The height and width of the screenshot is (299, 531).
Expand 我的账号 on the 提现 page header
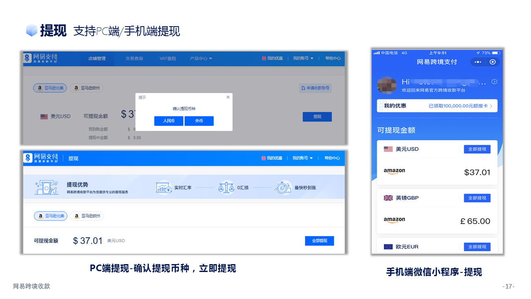[x=303, y=158]
